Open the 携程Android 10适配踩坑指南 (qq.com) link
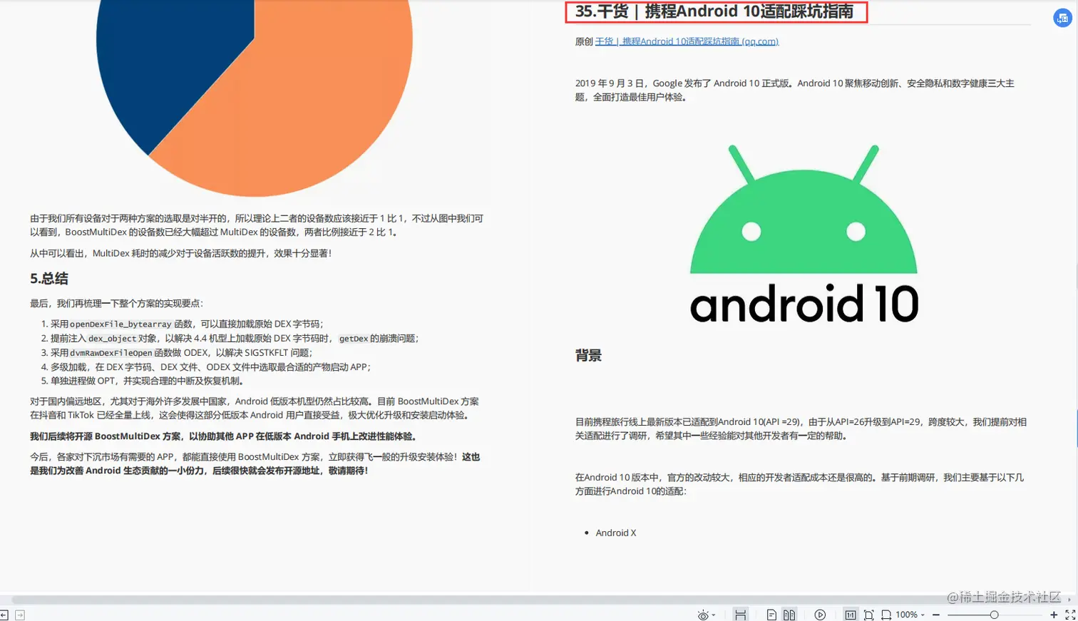 point(687,41)
